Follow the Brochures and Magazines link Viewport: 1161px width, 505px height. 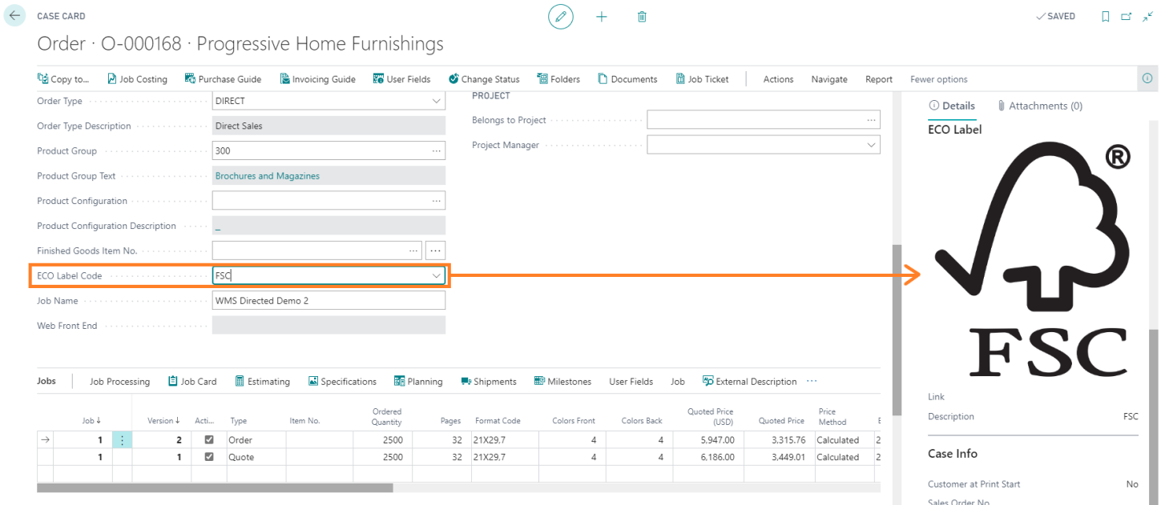pos(268,176)
